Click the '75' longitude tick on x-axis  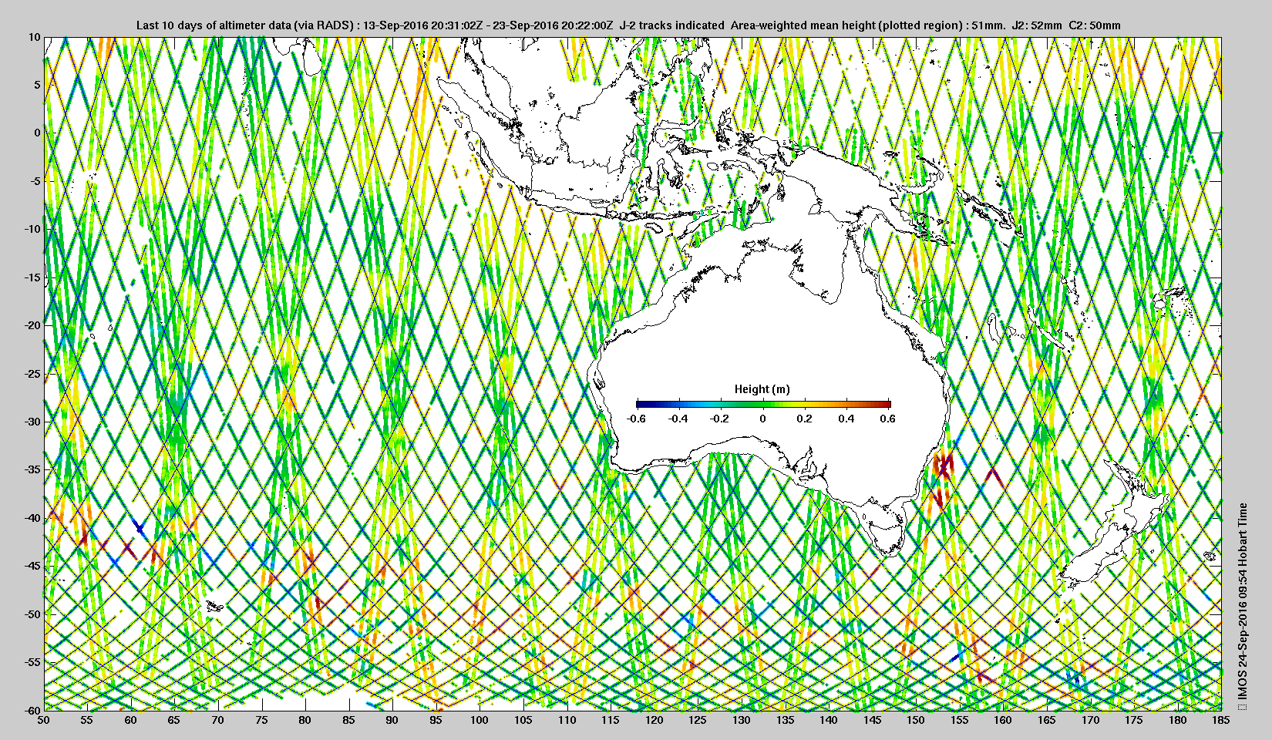(261, 720)
